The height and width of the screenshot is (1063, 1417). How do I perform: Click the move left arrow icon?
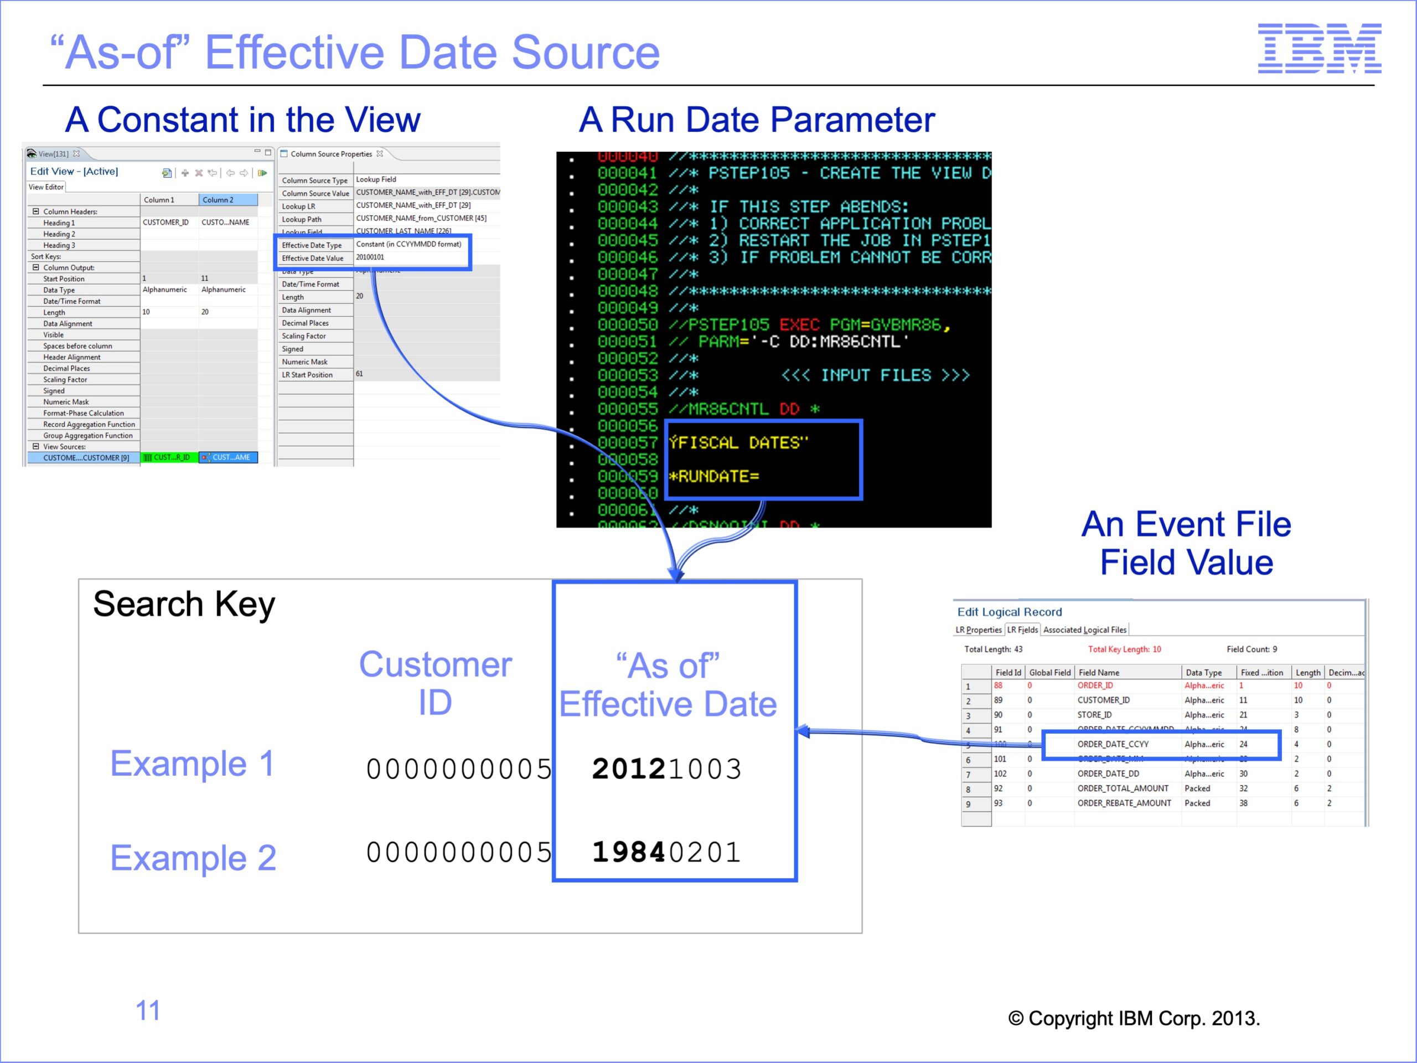231,173
